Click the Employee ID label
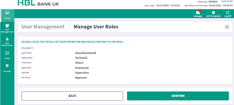This screenshot has width=234, height=105. point(27,48)
